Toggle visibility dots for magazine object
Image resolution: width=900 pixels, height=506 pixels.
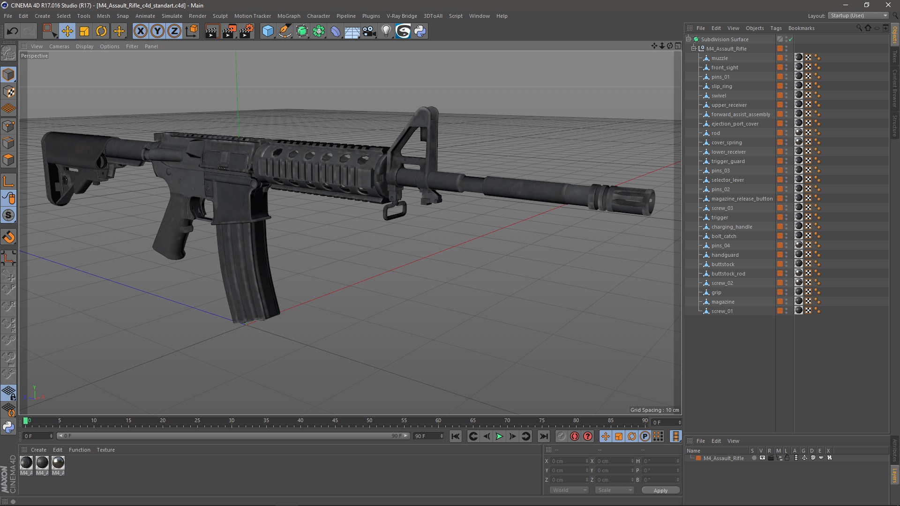click(x=787, y=302)
